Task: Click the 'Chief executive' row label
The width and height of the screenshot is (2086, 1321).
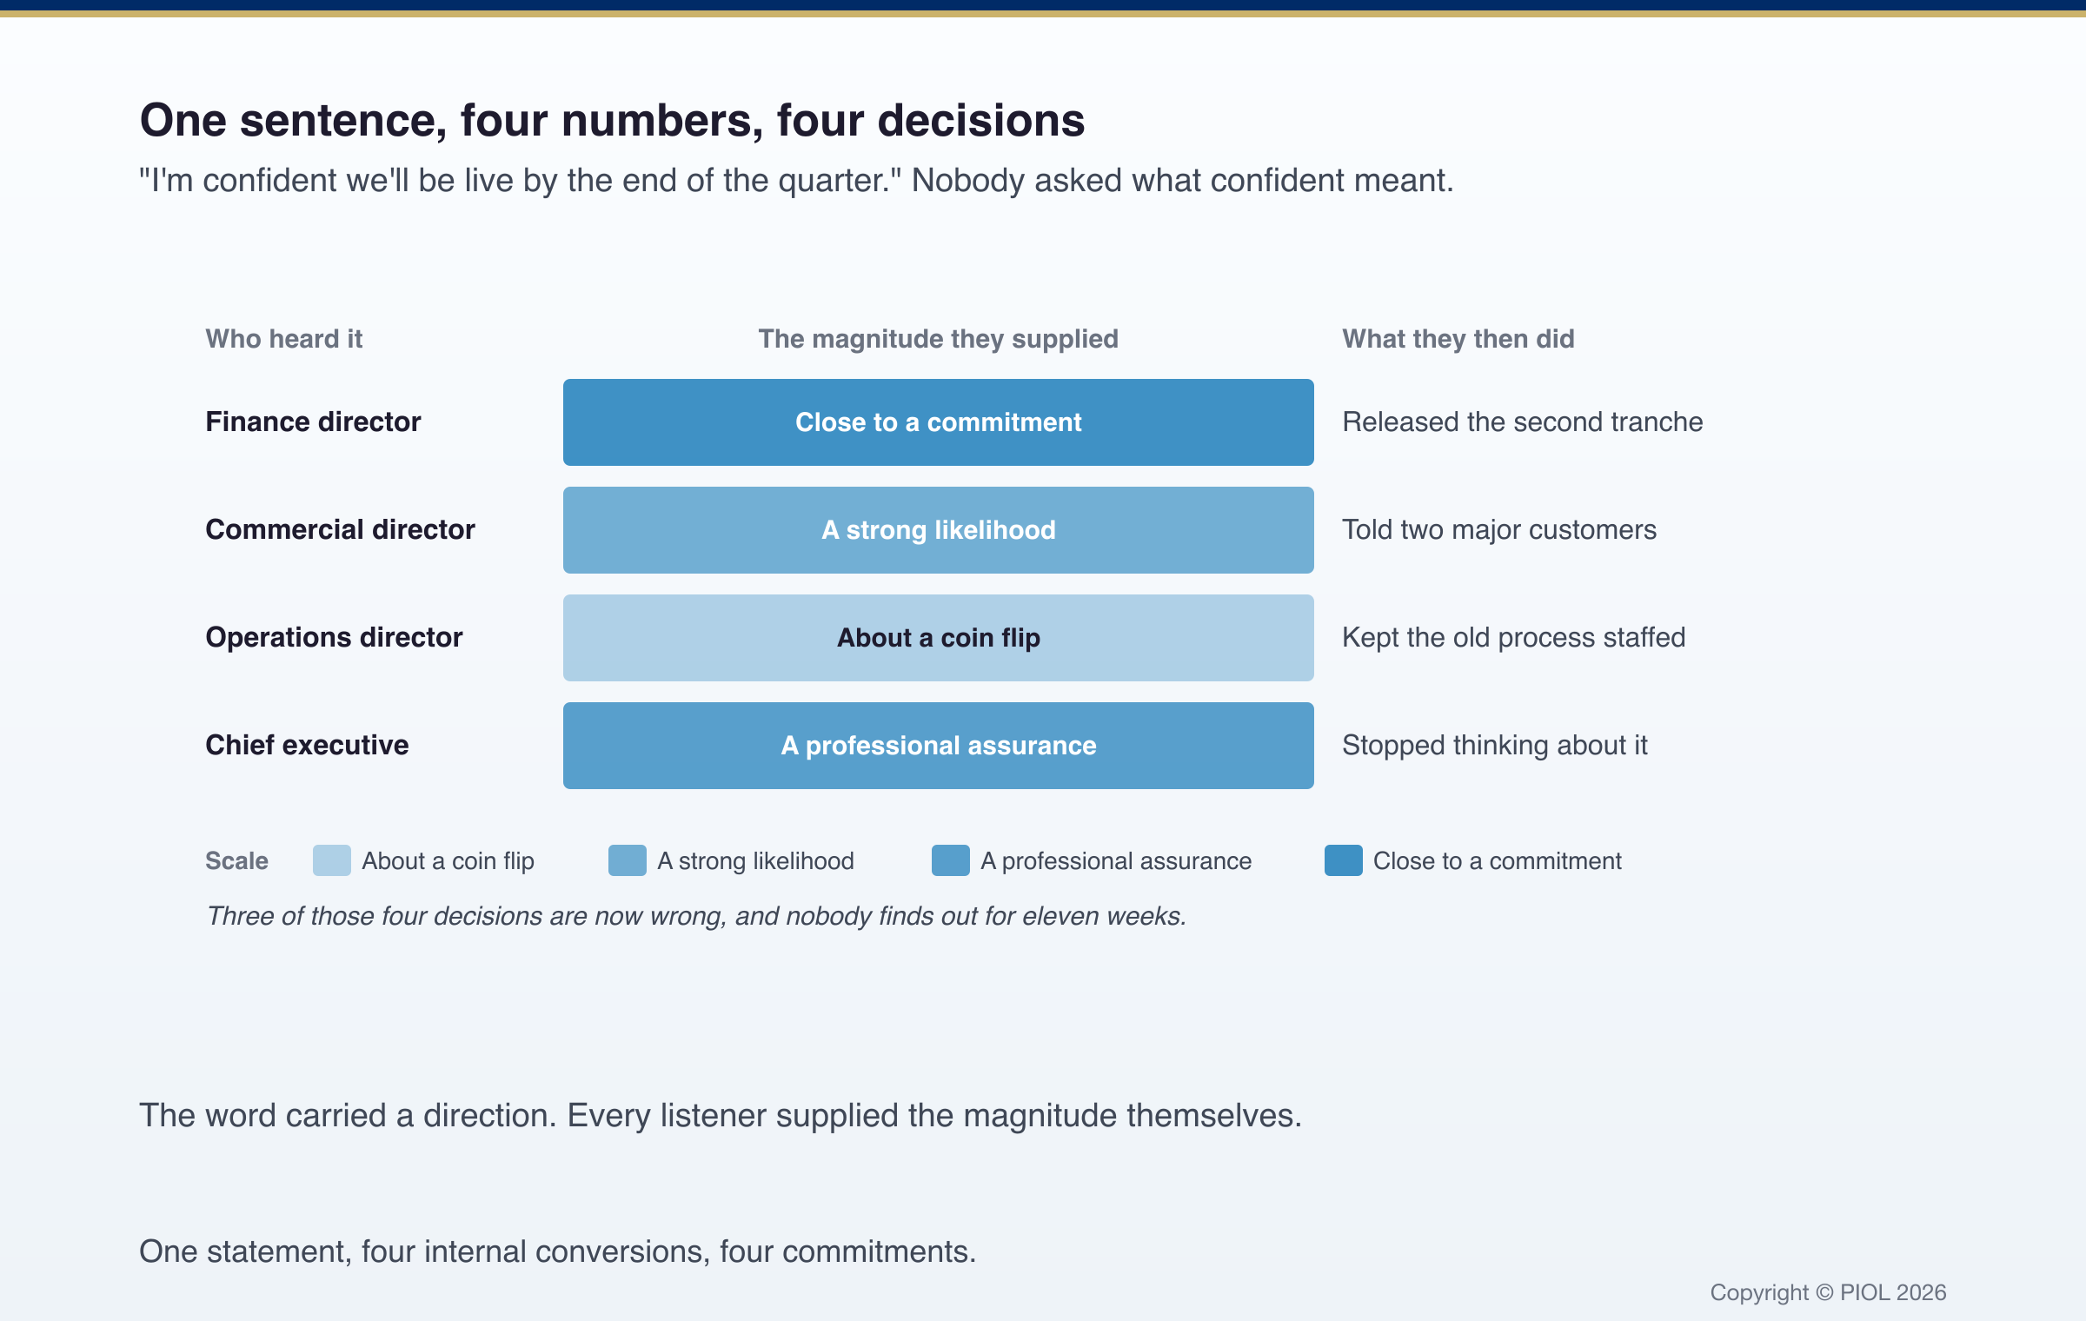Action: (x=307, y=746)
